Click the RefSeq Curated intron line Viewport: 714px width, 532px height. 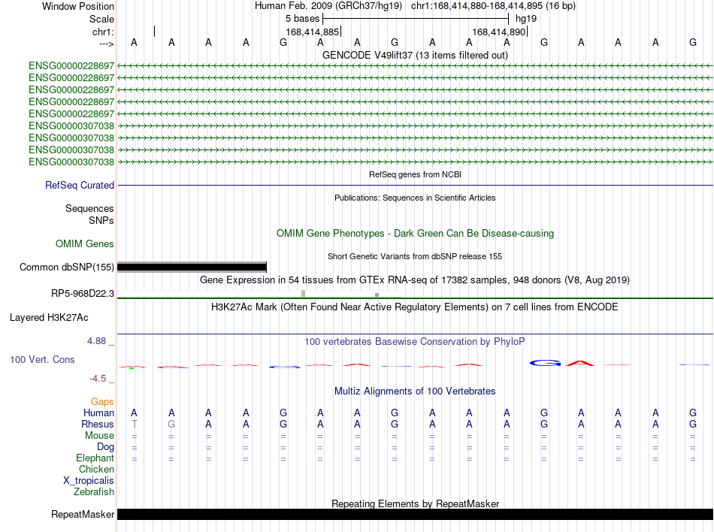415,185
